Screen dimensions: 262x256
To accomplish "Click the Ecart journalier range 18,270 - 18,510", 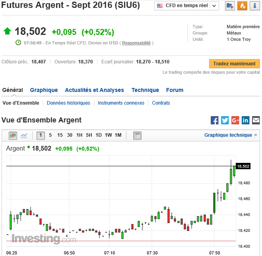I will (153, 62).
